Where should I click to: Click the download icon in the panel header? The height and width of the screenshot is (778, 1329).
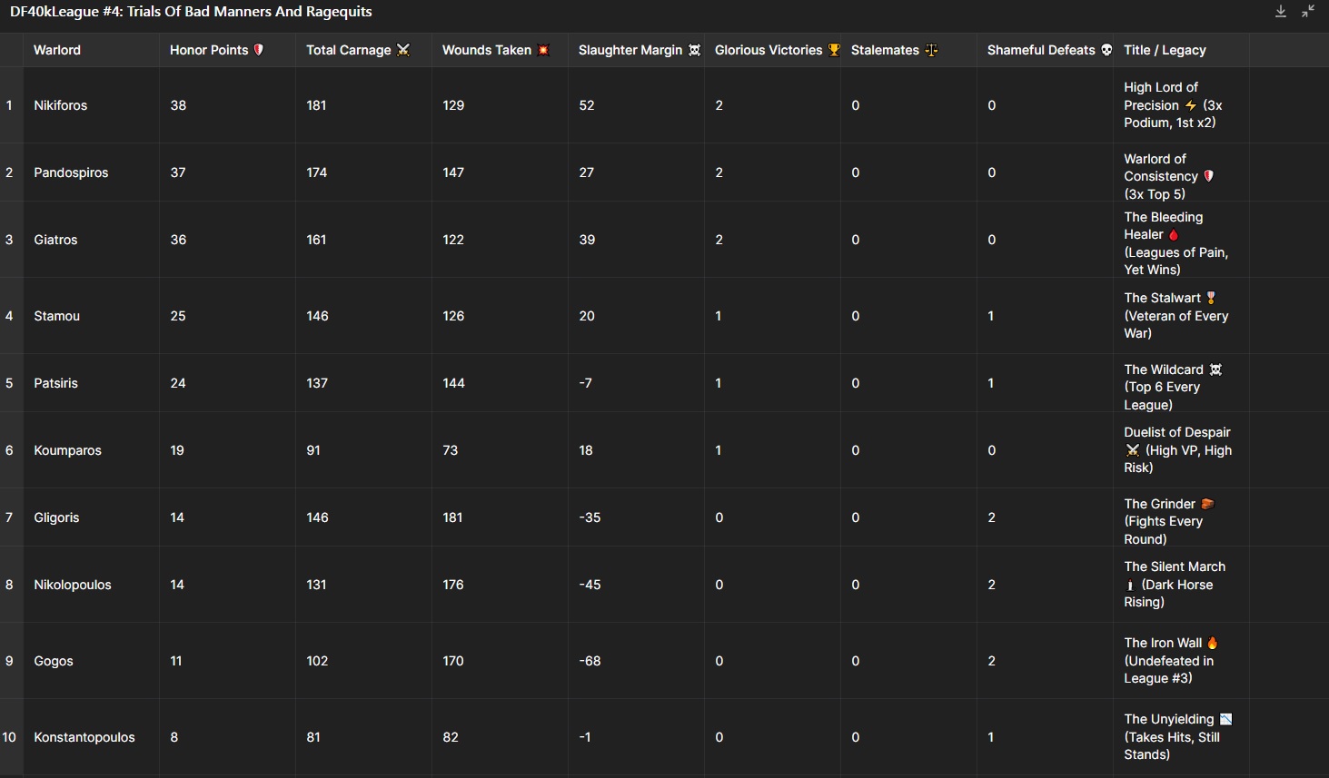pyautogui.click(x=1280, y=12)
